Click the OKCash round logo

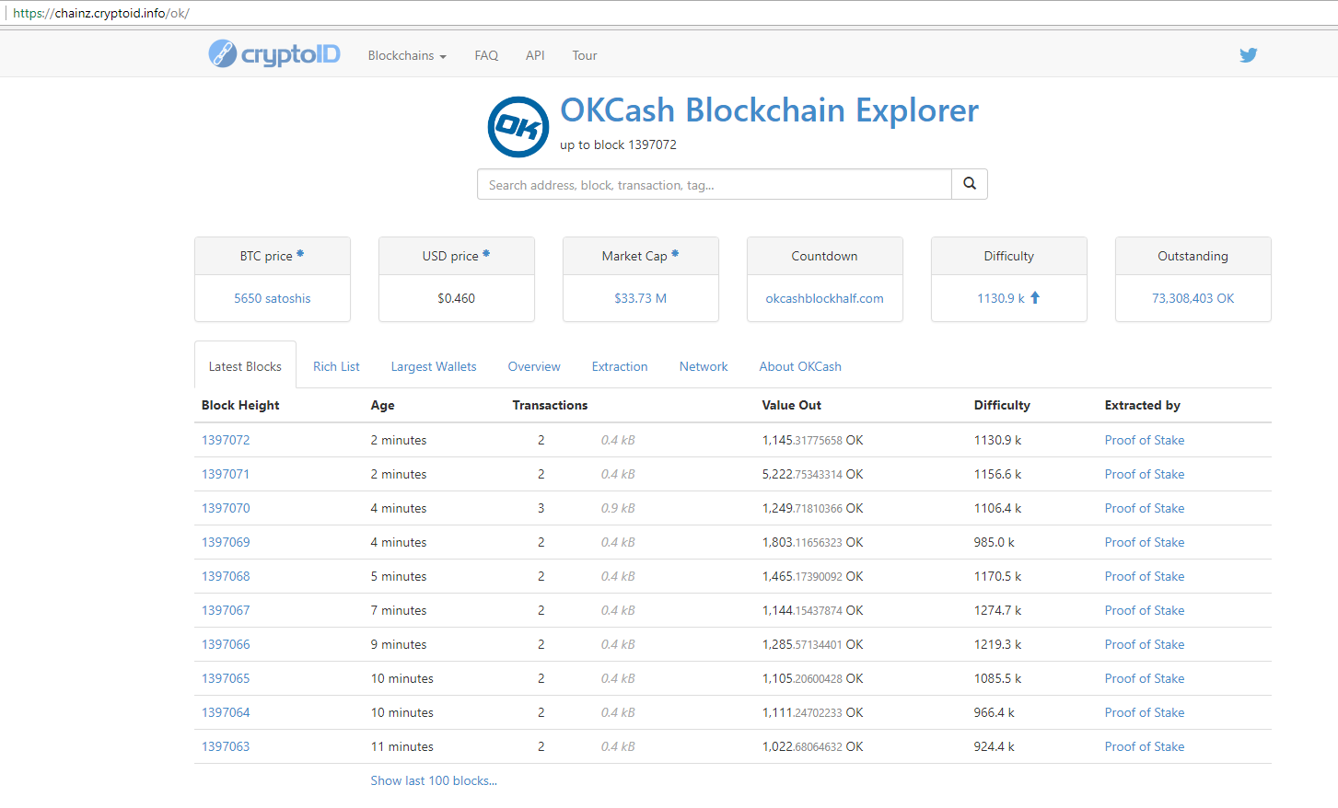518,127
